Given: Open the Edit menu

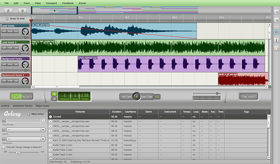Looking at the screenshot, I should point(16,3).
